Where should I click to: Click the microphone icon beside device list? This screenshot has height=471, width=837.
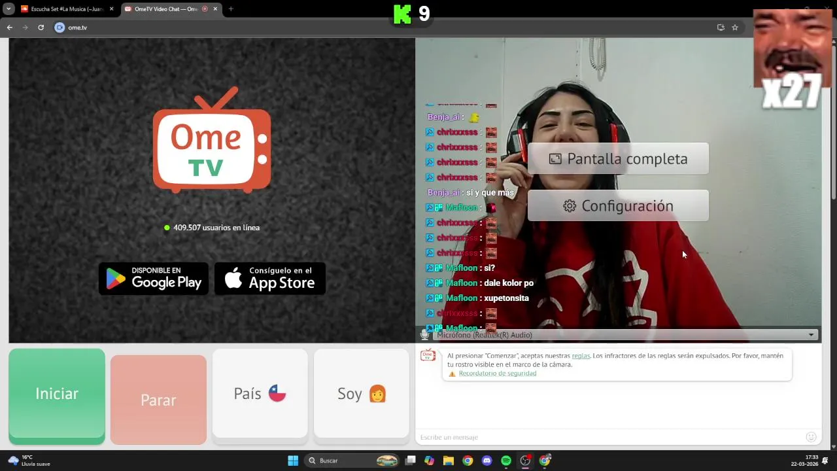pos(424,335)
